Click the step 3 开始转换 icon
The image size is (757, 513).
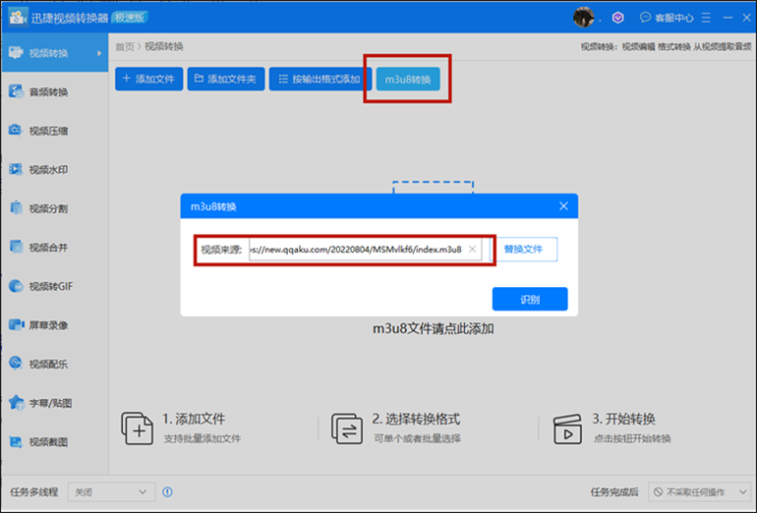[x=567, y=428]
